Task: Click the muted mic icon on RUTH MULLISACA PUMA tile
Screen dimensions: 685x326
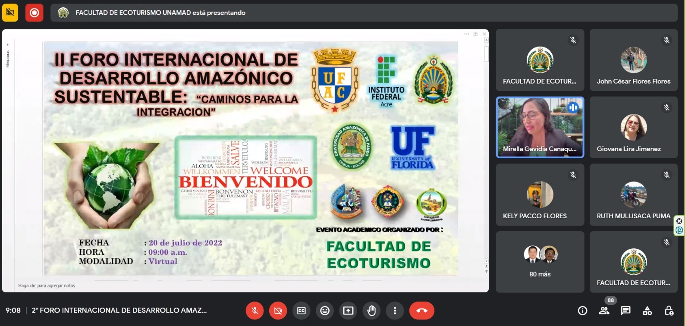Action: 666,175
